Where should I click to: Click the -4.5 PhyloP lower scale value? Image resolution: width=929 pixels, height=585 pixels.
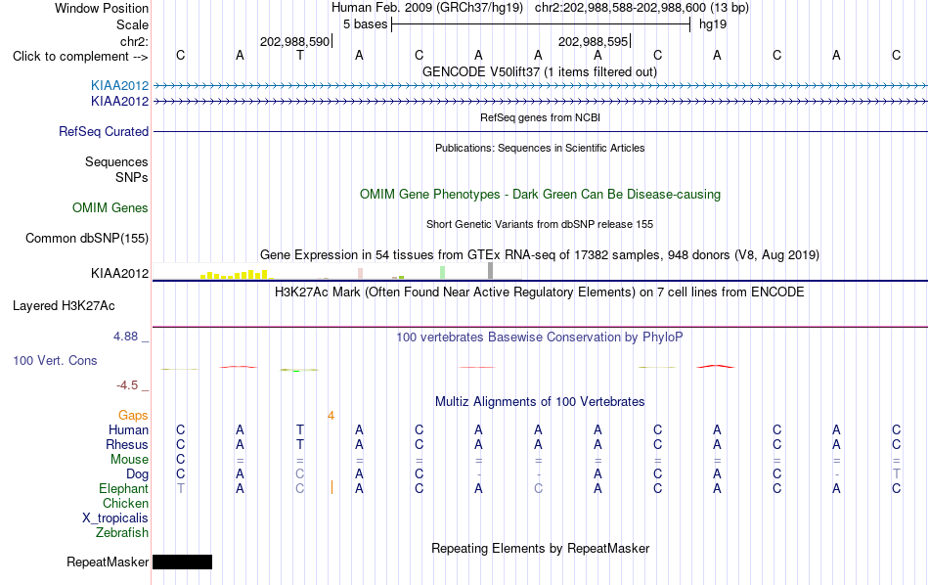click(x=127, y=385)
